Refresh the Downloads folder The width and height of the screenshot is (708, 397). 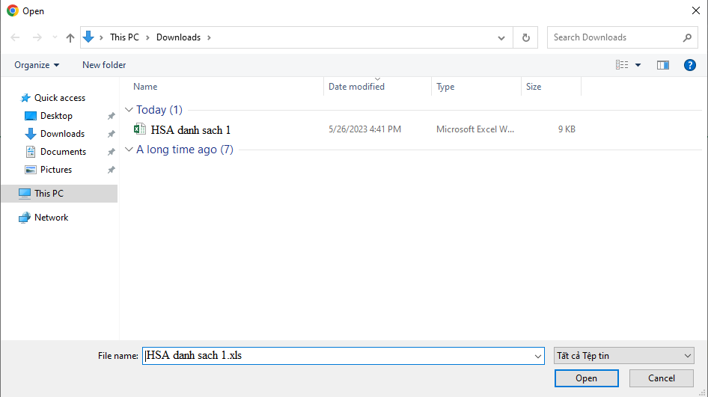pos(525,37)
